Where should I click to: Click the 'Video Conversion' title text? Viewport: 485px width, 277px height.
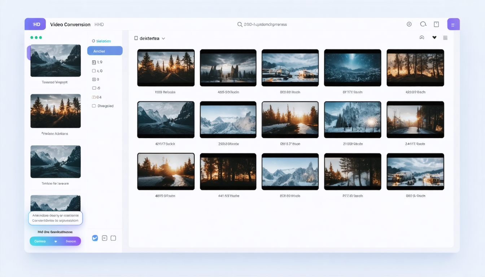[70, 25]
